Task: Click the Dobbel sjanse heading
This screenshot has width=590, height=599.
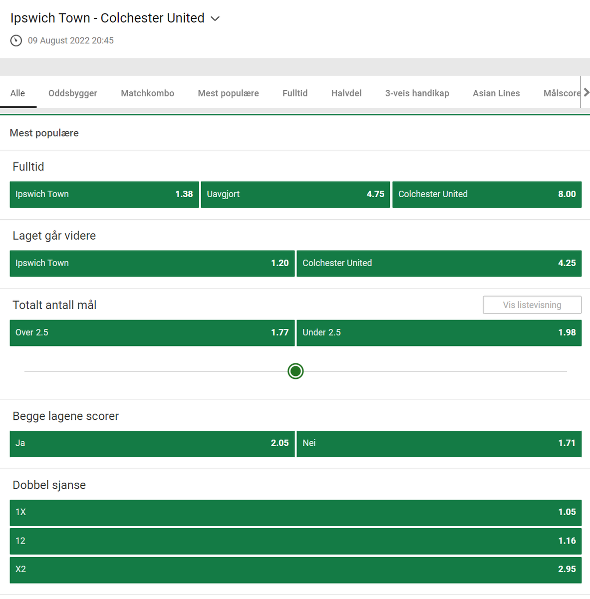Action: pos(49,485)
